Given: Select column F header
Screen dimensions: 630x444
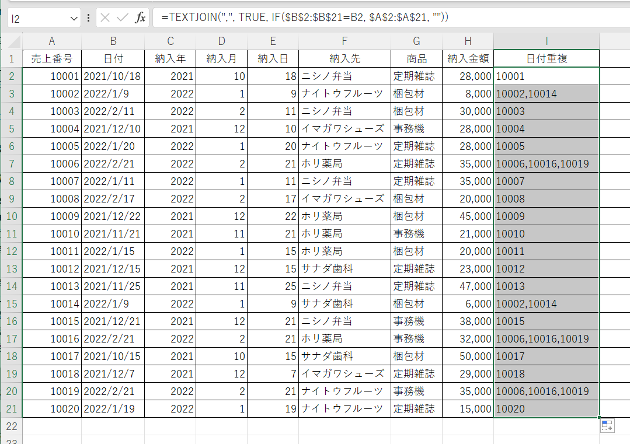Looking at the screenshot, I should coord(344,41).
